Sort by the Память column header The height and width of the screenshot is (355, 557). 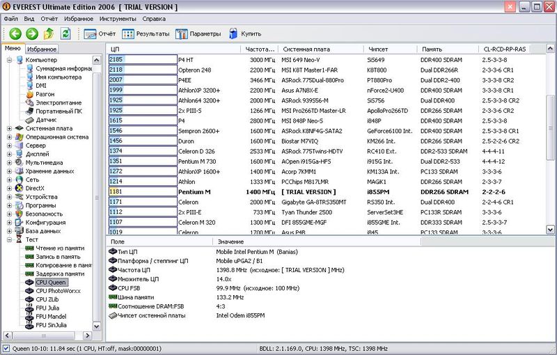448,49
